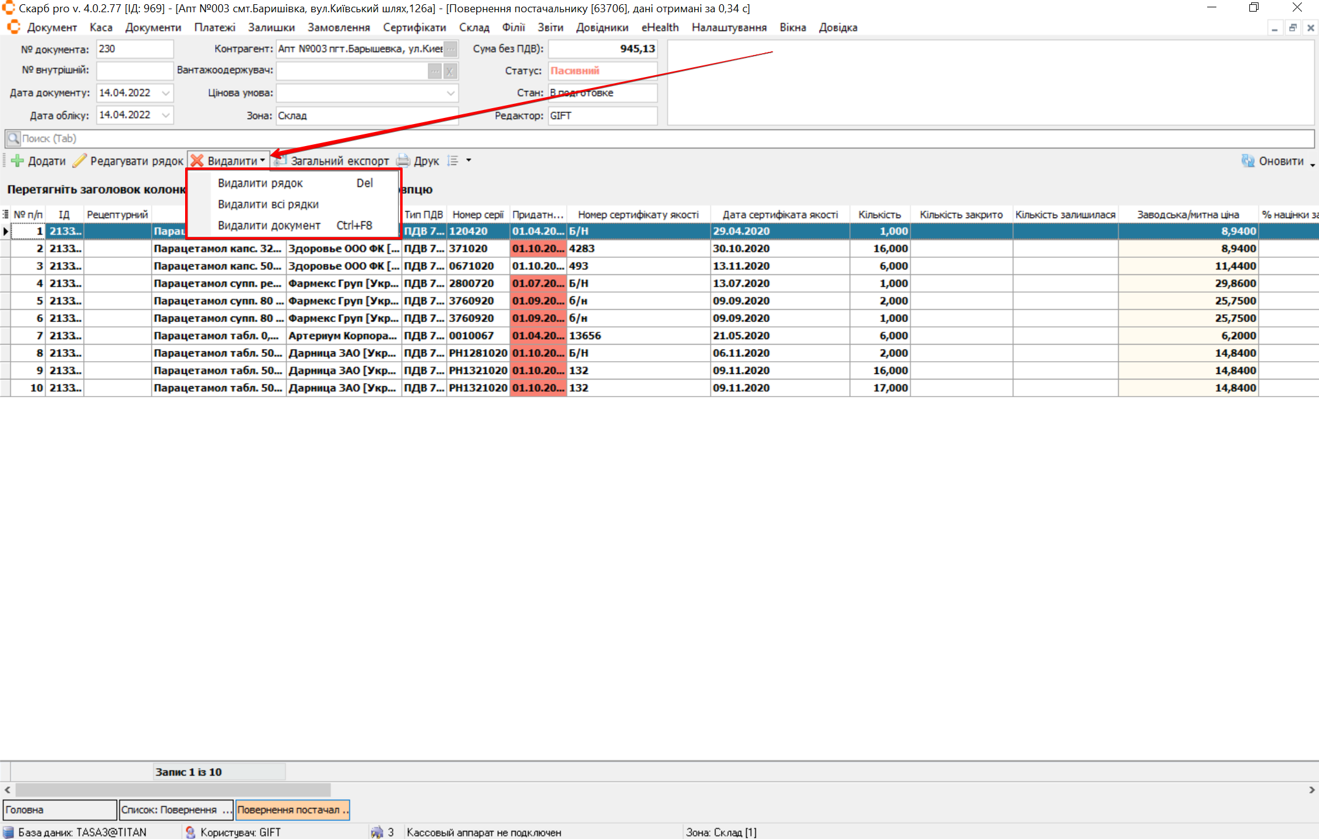Screen dimensions: 1319x839
Task: Click the Оновити refresh icon
Action: (x=1248, y=161)
